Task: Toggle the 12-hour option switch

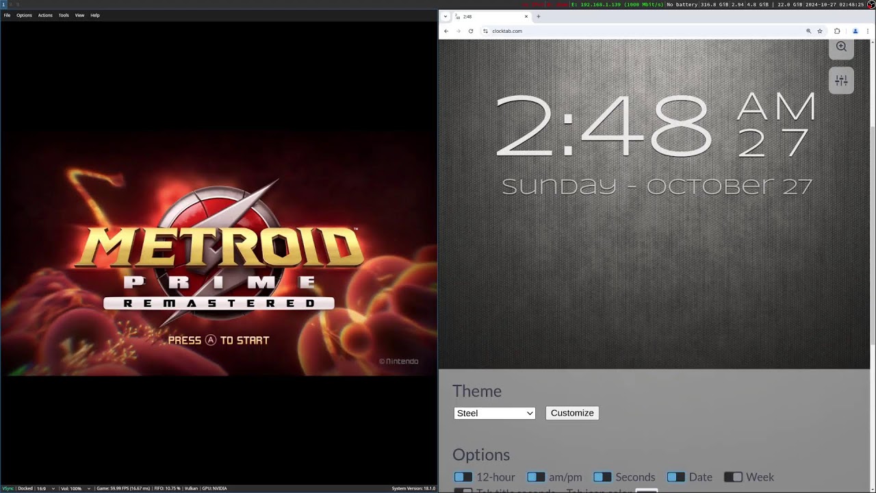Action: pyautogui.click(x=463, y=477)
